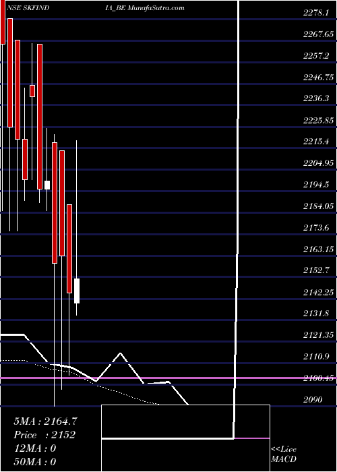Image resolution: width=337 pixels, height=472 pixels.
Task: Click the 2163.15 price axis label
Action: 318,249
